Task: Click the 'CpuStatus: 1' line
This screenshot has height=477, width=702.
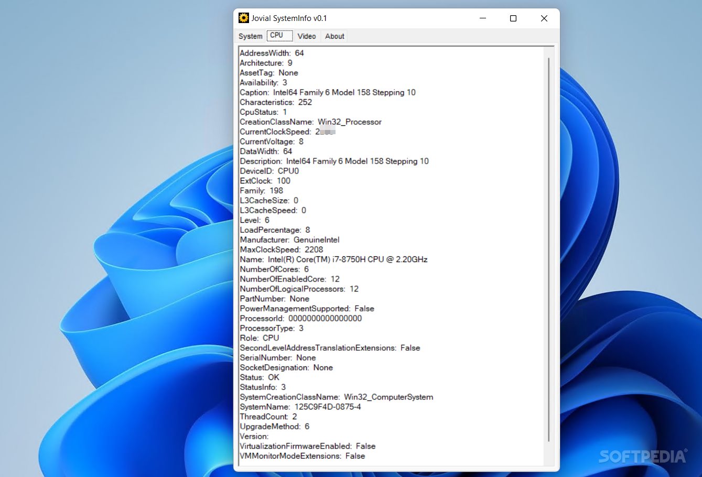Action: 263,112
